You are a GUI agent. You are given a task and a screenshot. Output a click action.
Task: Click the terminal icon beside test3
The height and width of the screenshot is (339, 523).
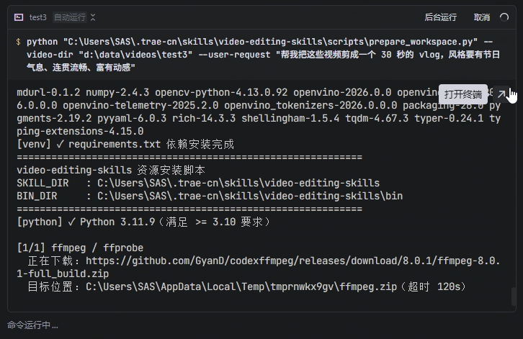pyautogui.click(x=18, y=17)
